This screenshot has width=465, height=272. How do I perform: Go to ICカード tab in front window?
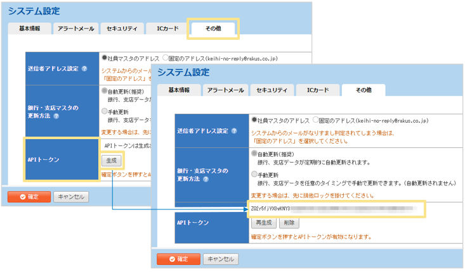318,90
